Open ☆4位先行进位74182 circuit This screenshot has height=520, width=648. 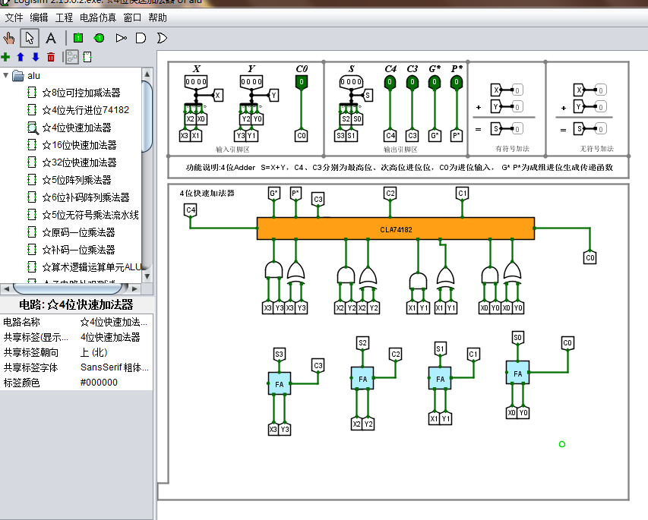86,110
